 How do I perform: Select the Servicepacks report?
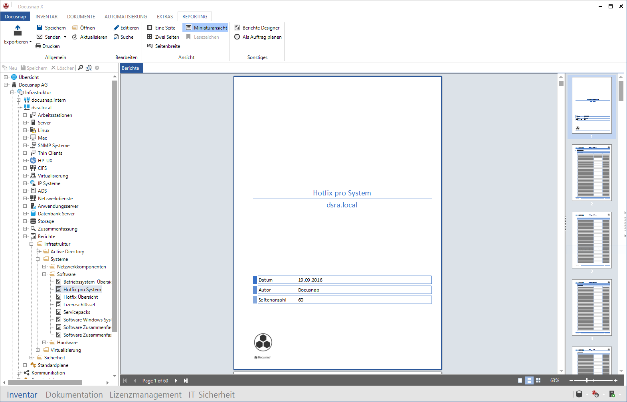pyautogui.click(x=77, y=312)
